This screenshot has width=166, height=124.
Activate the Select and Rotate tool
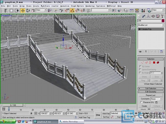[x=28, y=10]
